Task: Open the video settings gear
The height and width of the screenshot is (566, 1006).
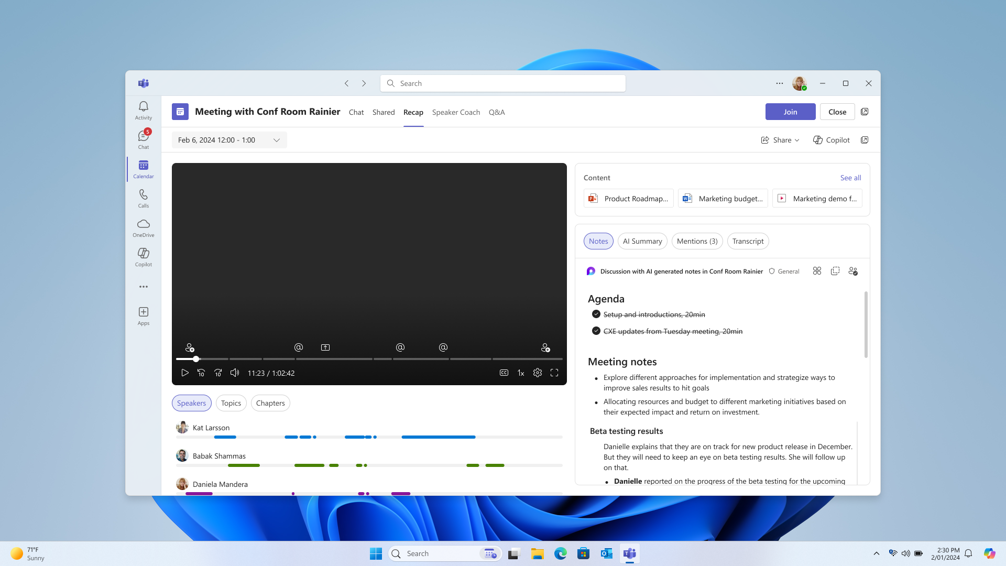Action: coord(537,373)
